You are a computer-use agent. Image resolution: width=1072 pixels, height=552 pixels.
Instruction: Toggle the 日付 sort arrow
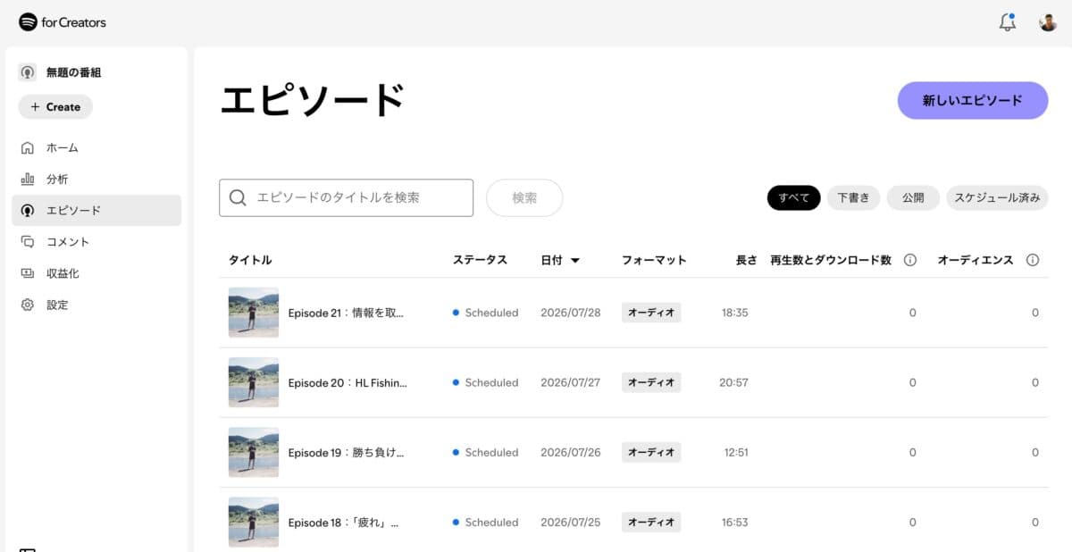tap(575, 261)
